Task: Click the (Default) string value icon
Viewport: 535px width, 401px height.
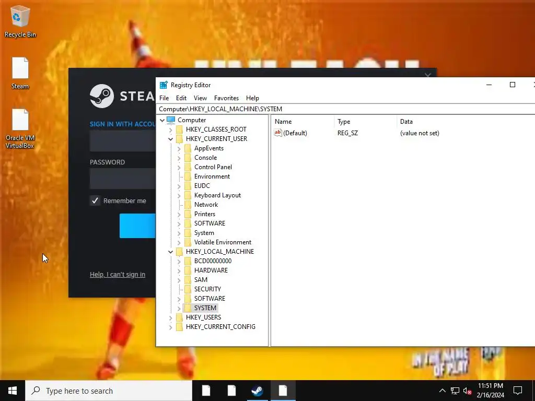Action: 278,133
